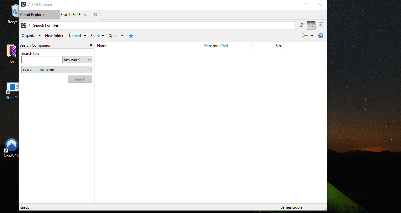
Task: Select the magnifying glass search icon
Action: pos(311,25)
